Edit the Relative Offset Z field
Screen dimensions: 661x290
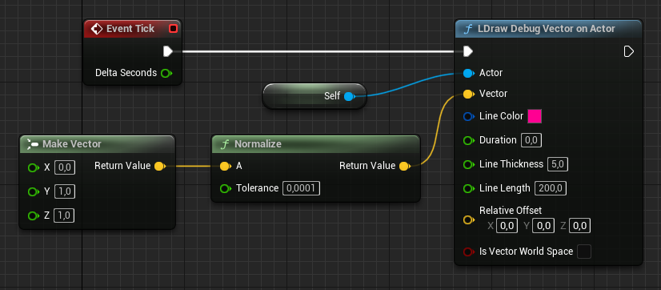click(579, 226)
